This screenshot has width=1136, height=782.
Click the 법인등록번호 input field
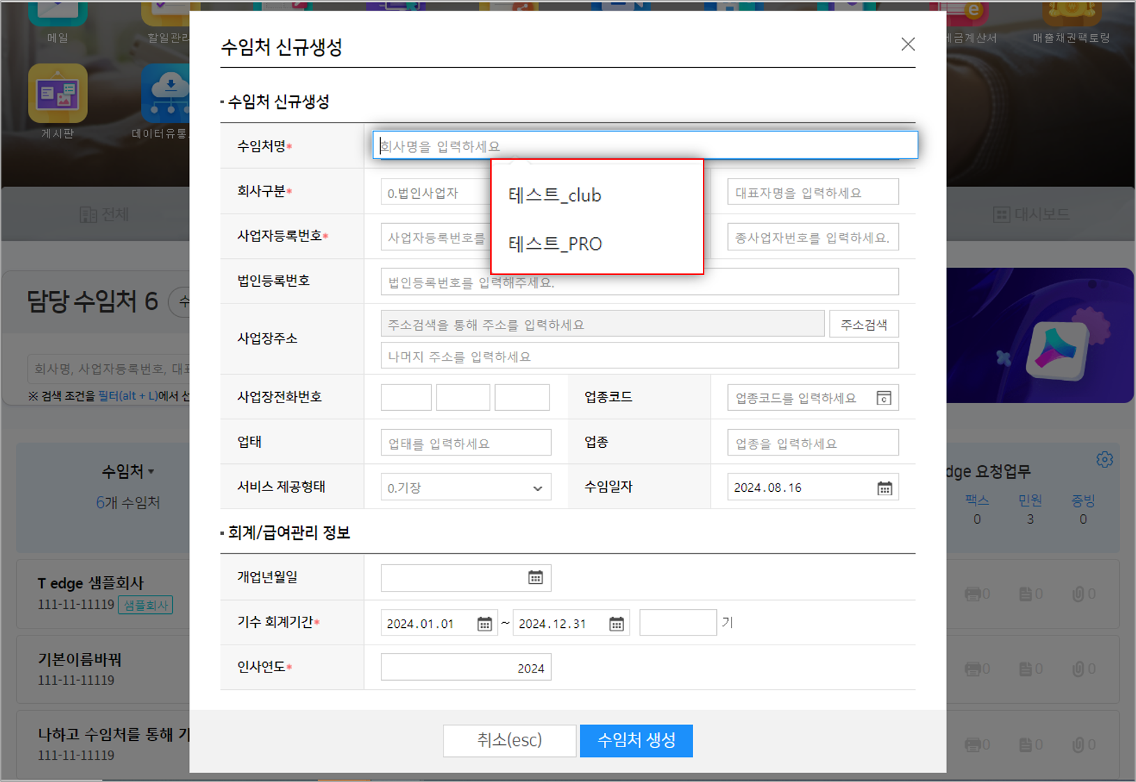(639, 281)
